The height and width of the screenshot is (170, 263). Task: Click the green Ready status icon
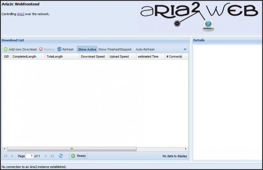[73, 156]
